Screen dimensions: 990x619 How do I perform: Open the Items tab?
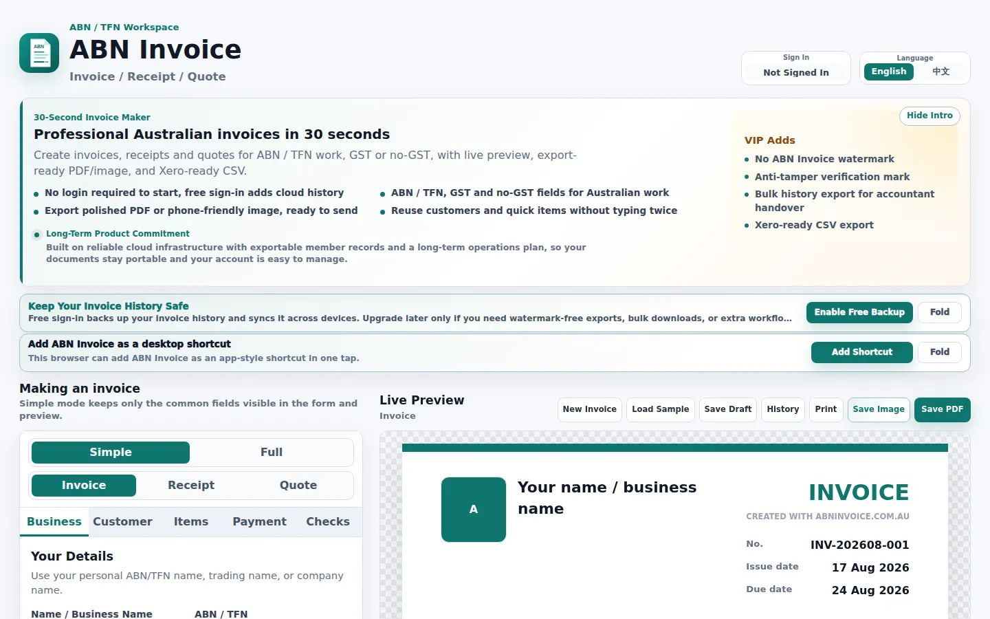[191, 522]
